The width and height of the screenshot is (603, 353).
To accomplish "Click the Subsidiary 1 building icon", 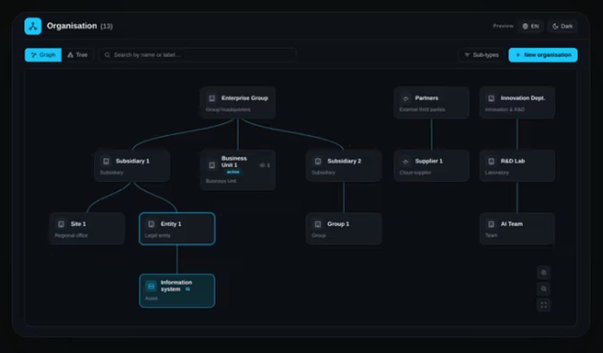I will (107, 161).
